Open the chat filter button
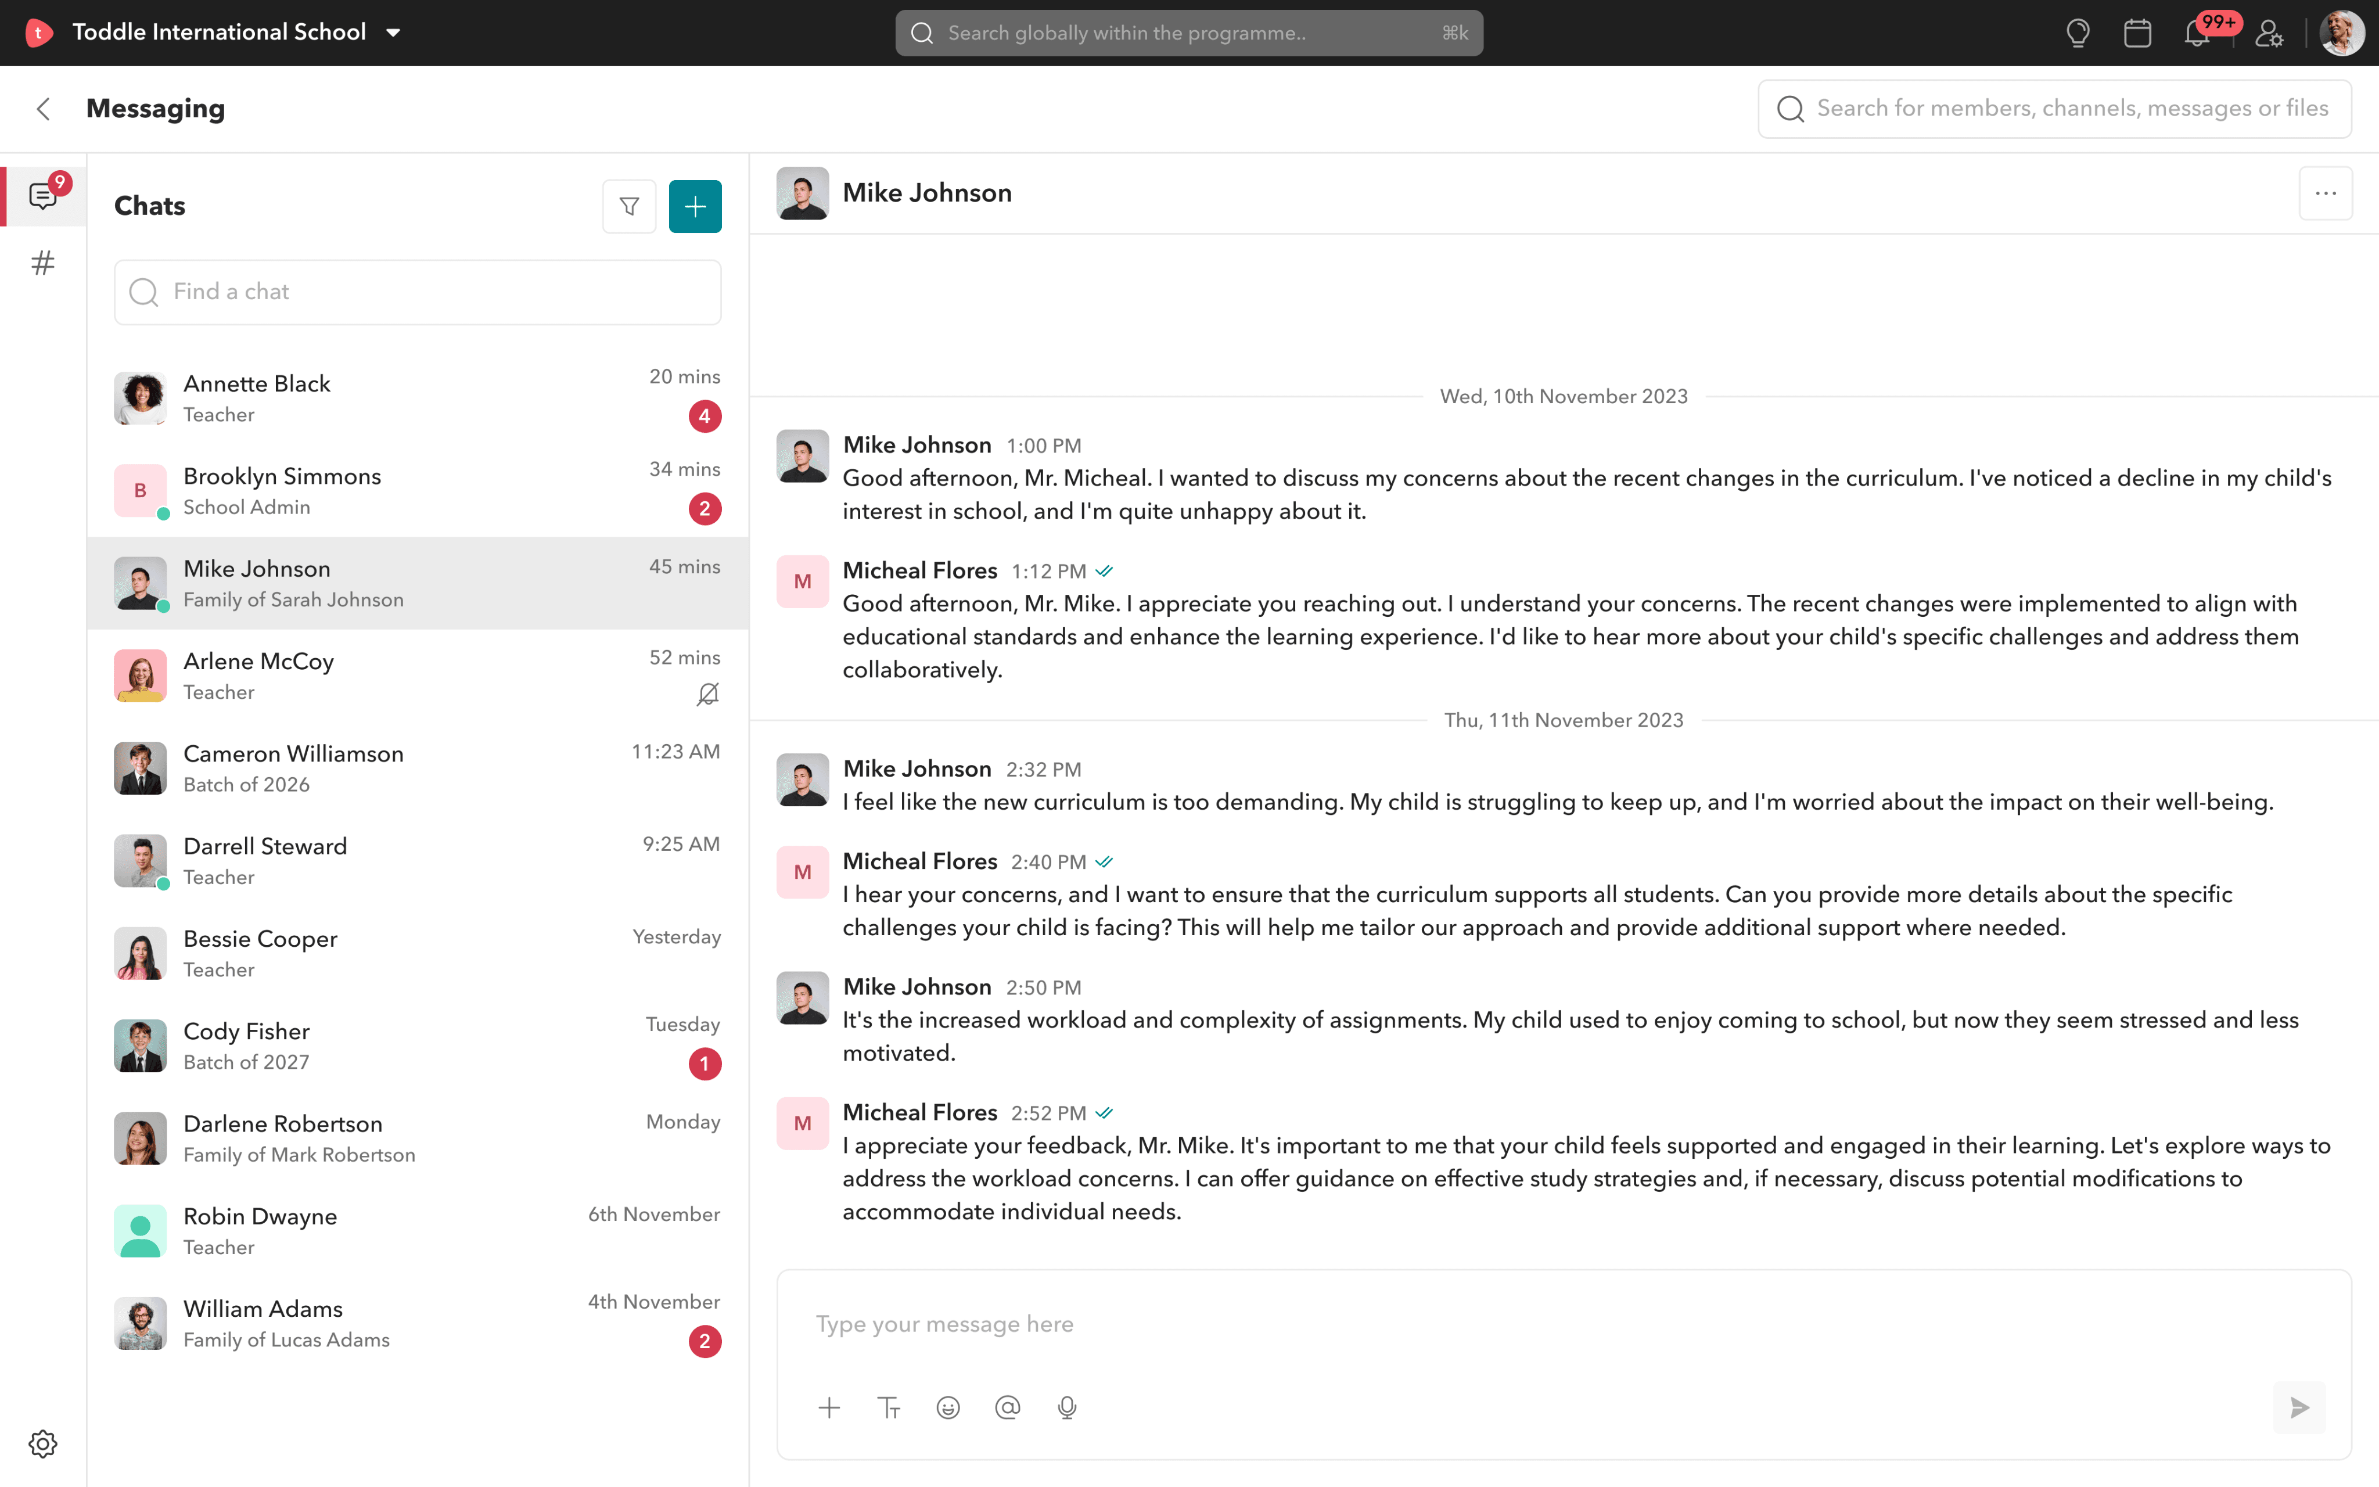 click(x=629, y=207)
